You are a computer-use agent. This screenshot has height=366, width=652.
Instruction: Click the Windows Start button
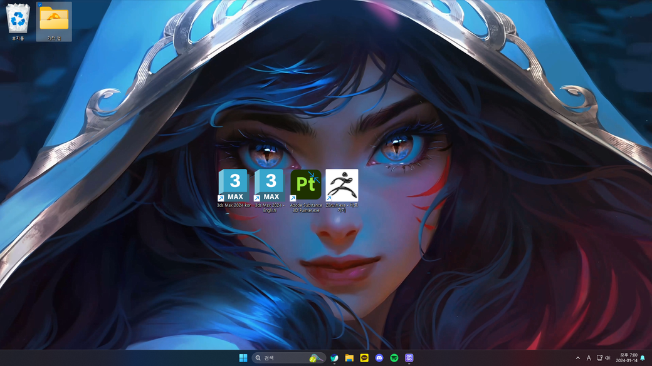tap(243, 358)
